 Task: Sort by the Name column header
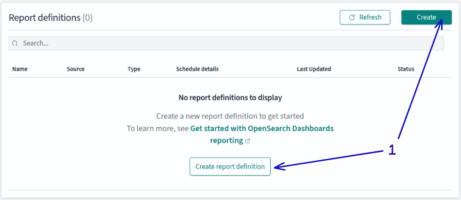[20, 69]
